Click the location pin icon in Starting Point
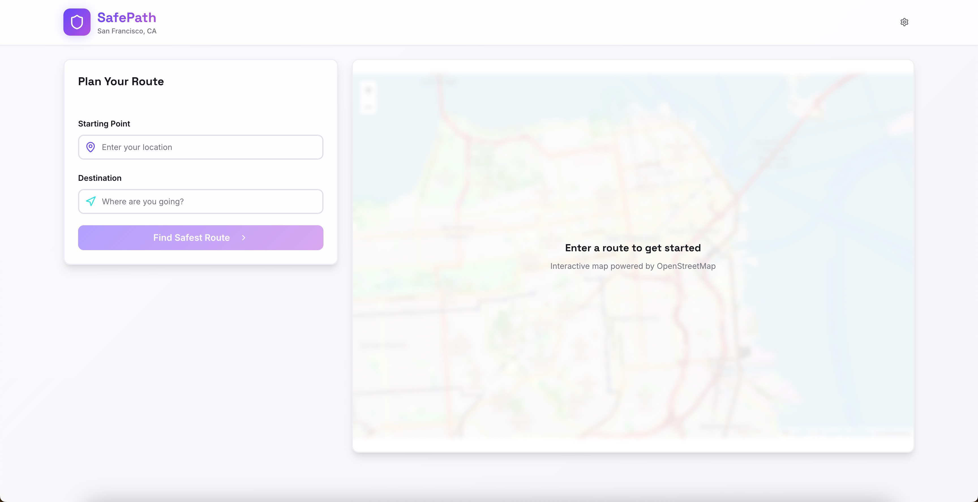Viewport: 978px width, 502px height. click(x=90, y=147)
